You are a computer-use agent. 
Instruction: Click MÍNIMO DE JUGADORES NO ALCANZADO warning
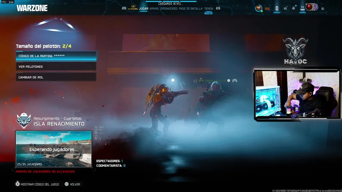coord(45,171)
